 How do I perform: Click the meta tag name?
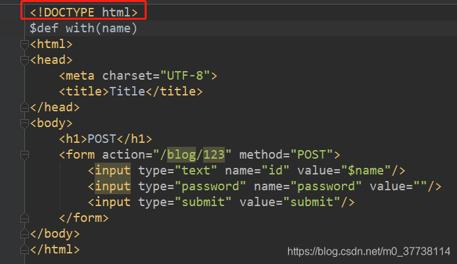pos(80,76)
